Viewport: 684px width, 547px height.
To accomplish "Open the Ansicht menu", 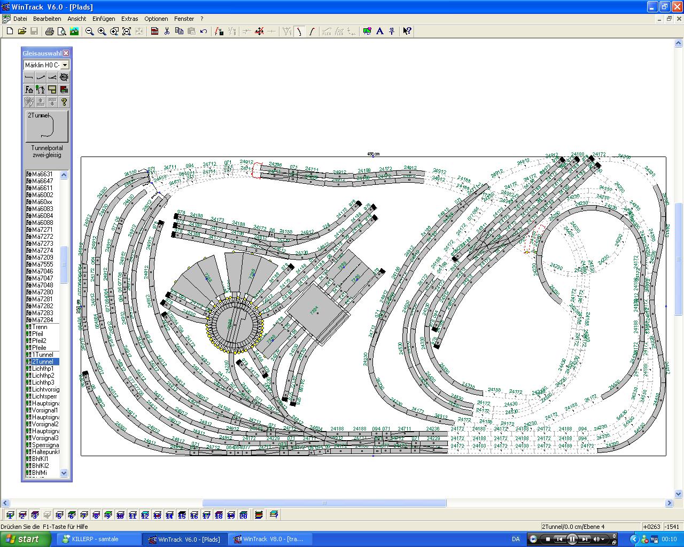I will (x=77, y=19).
